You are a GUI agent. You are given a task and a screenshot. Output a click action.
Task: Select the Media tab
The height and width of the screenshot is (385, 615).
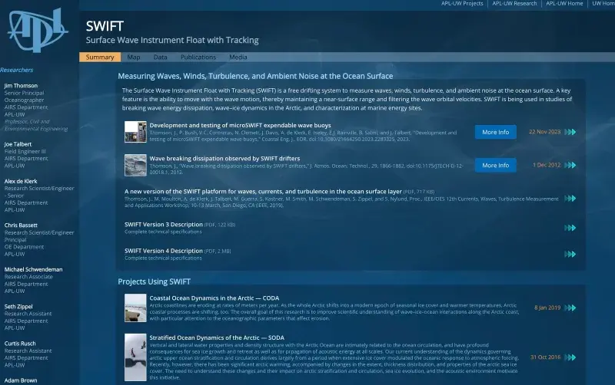click(238, 58)
